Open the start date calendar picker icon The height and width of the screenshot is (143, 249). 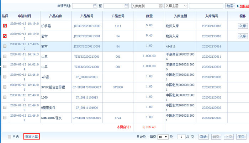click(95, 6)
